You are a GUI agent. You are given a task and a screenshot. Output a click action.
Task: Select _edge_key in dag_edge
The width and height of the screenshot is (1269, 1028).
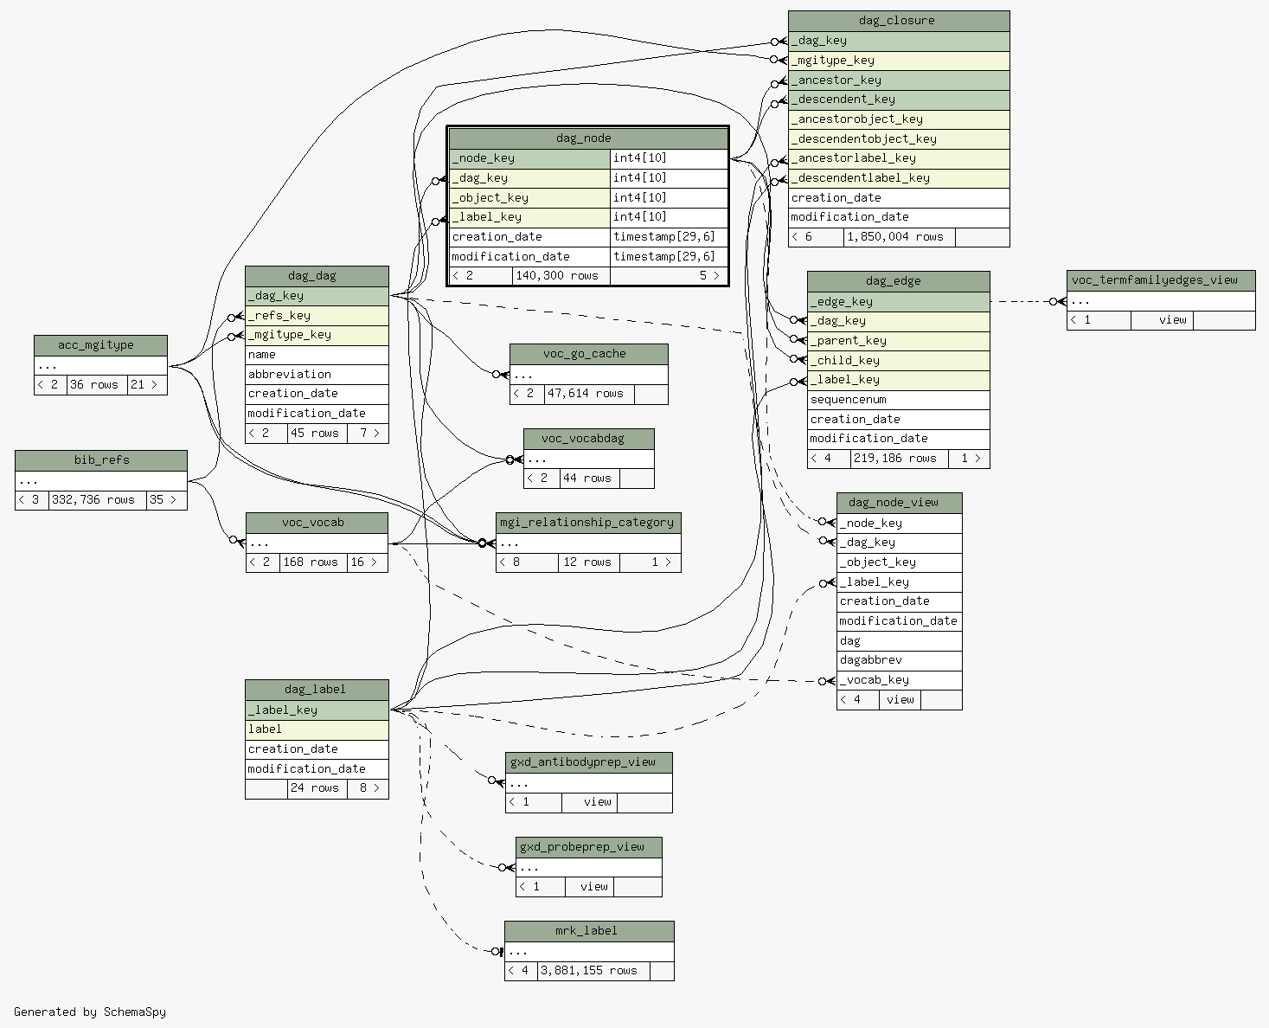(x=898, y=302)
